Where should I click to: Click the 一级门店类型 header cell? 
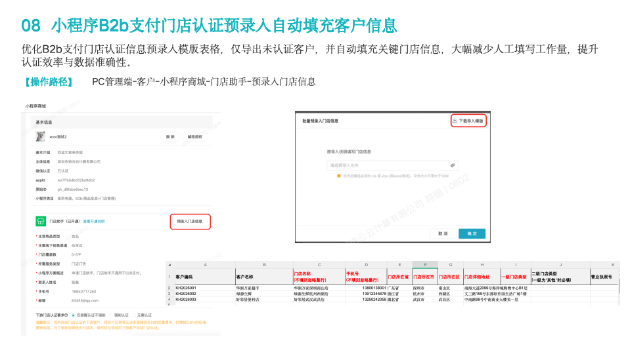click(516, 277)
